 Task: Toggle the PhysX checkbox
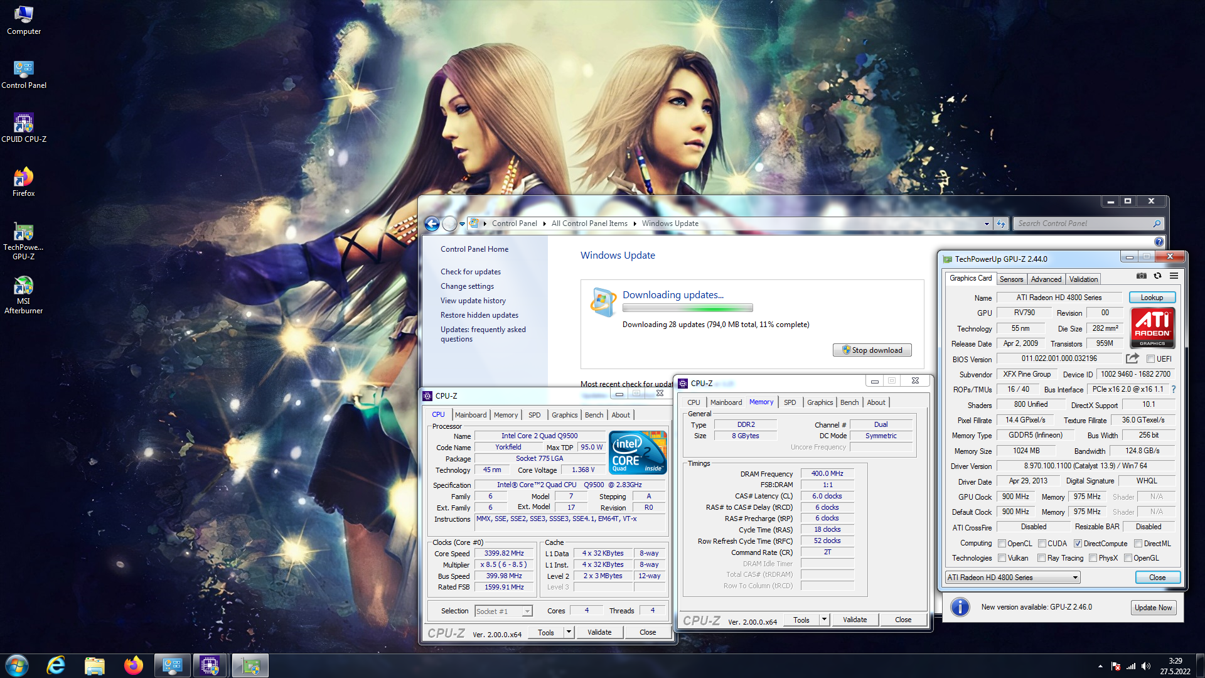click(1093, 558)
